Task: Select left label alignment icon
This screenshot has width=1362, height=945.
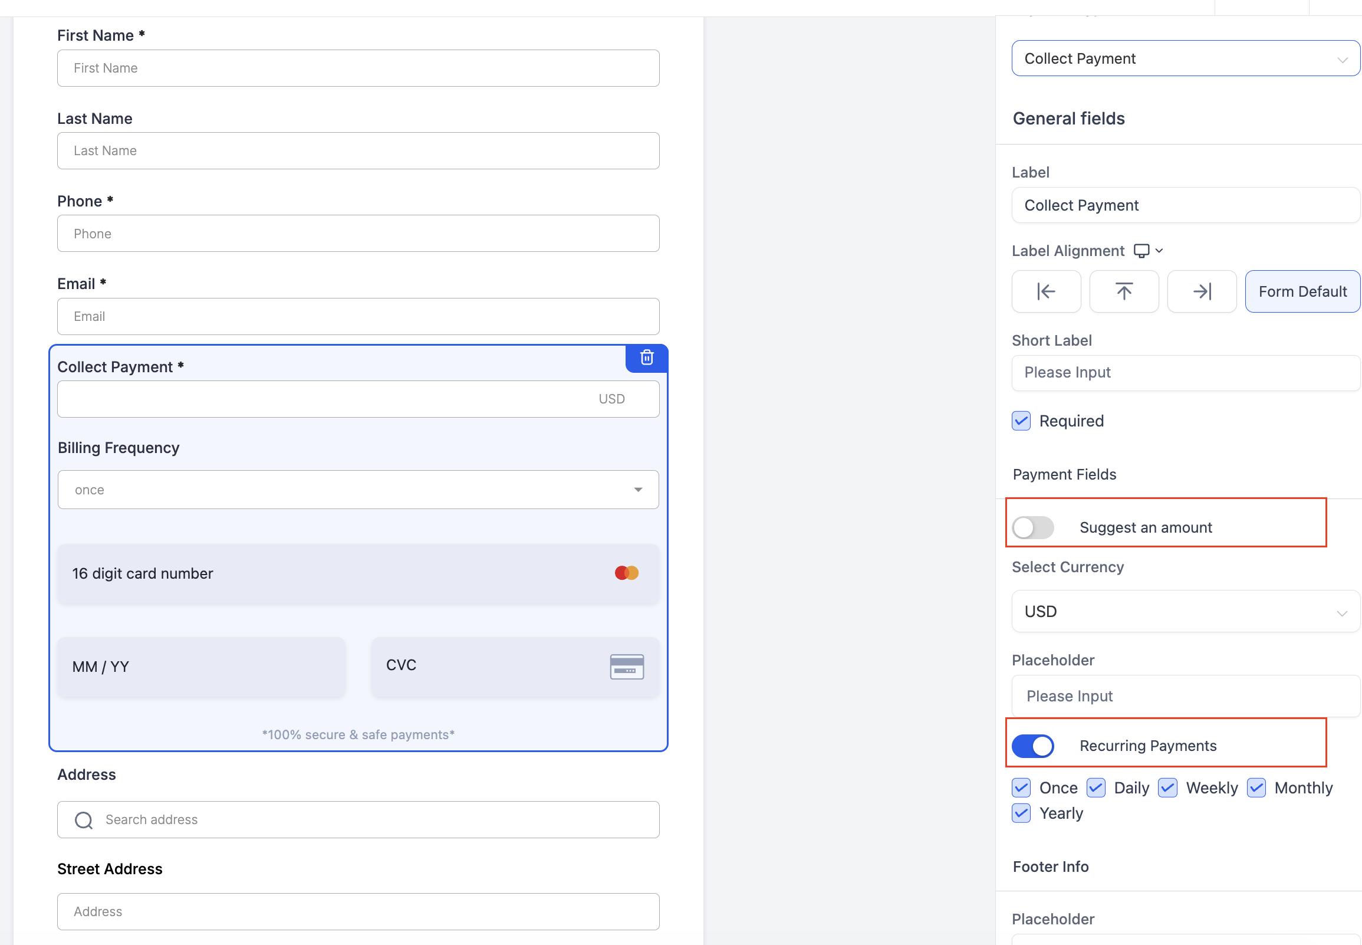Action: pyautogui.click(x=1045, y=291)
